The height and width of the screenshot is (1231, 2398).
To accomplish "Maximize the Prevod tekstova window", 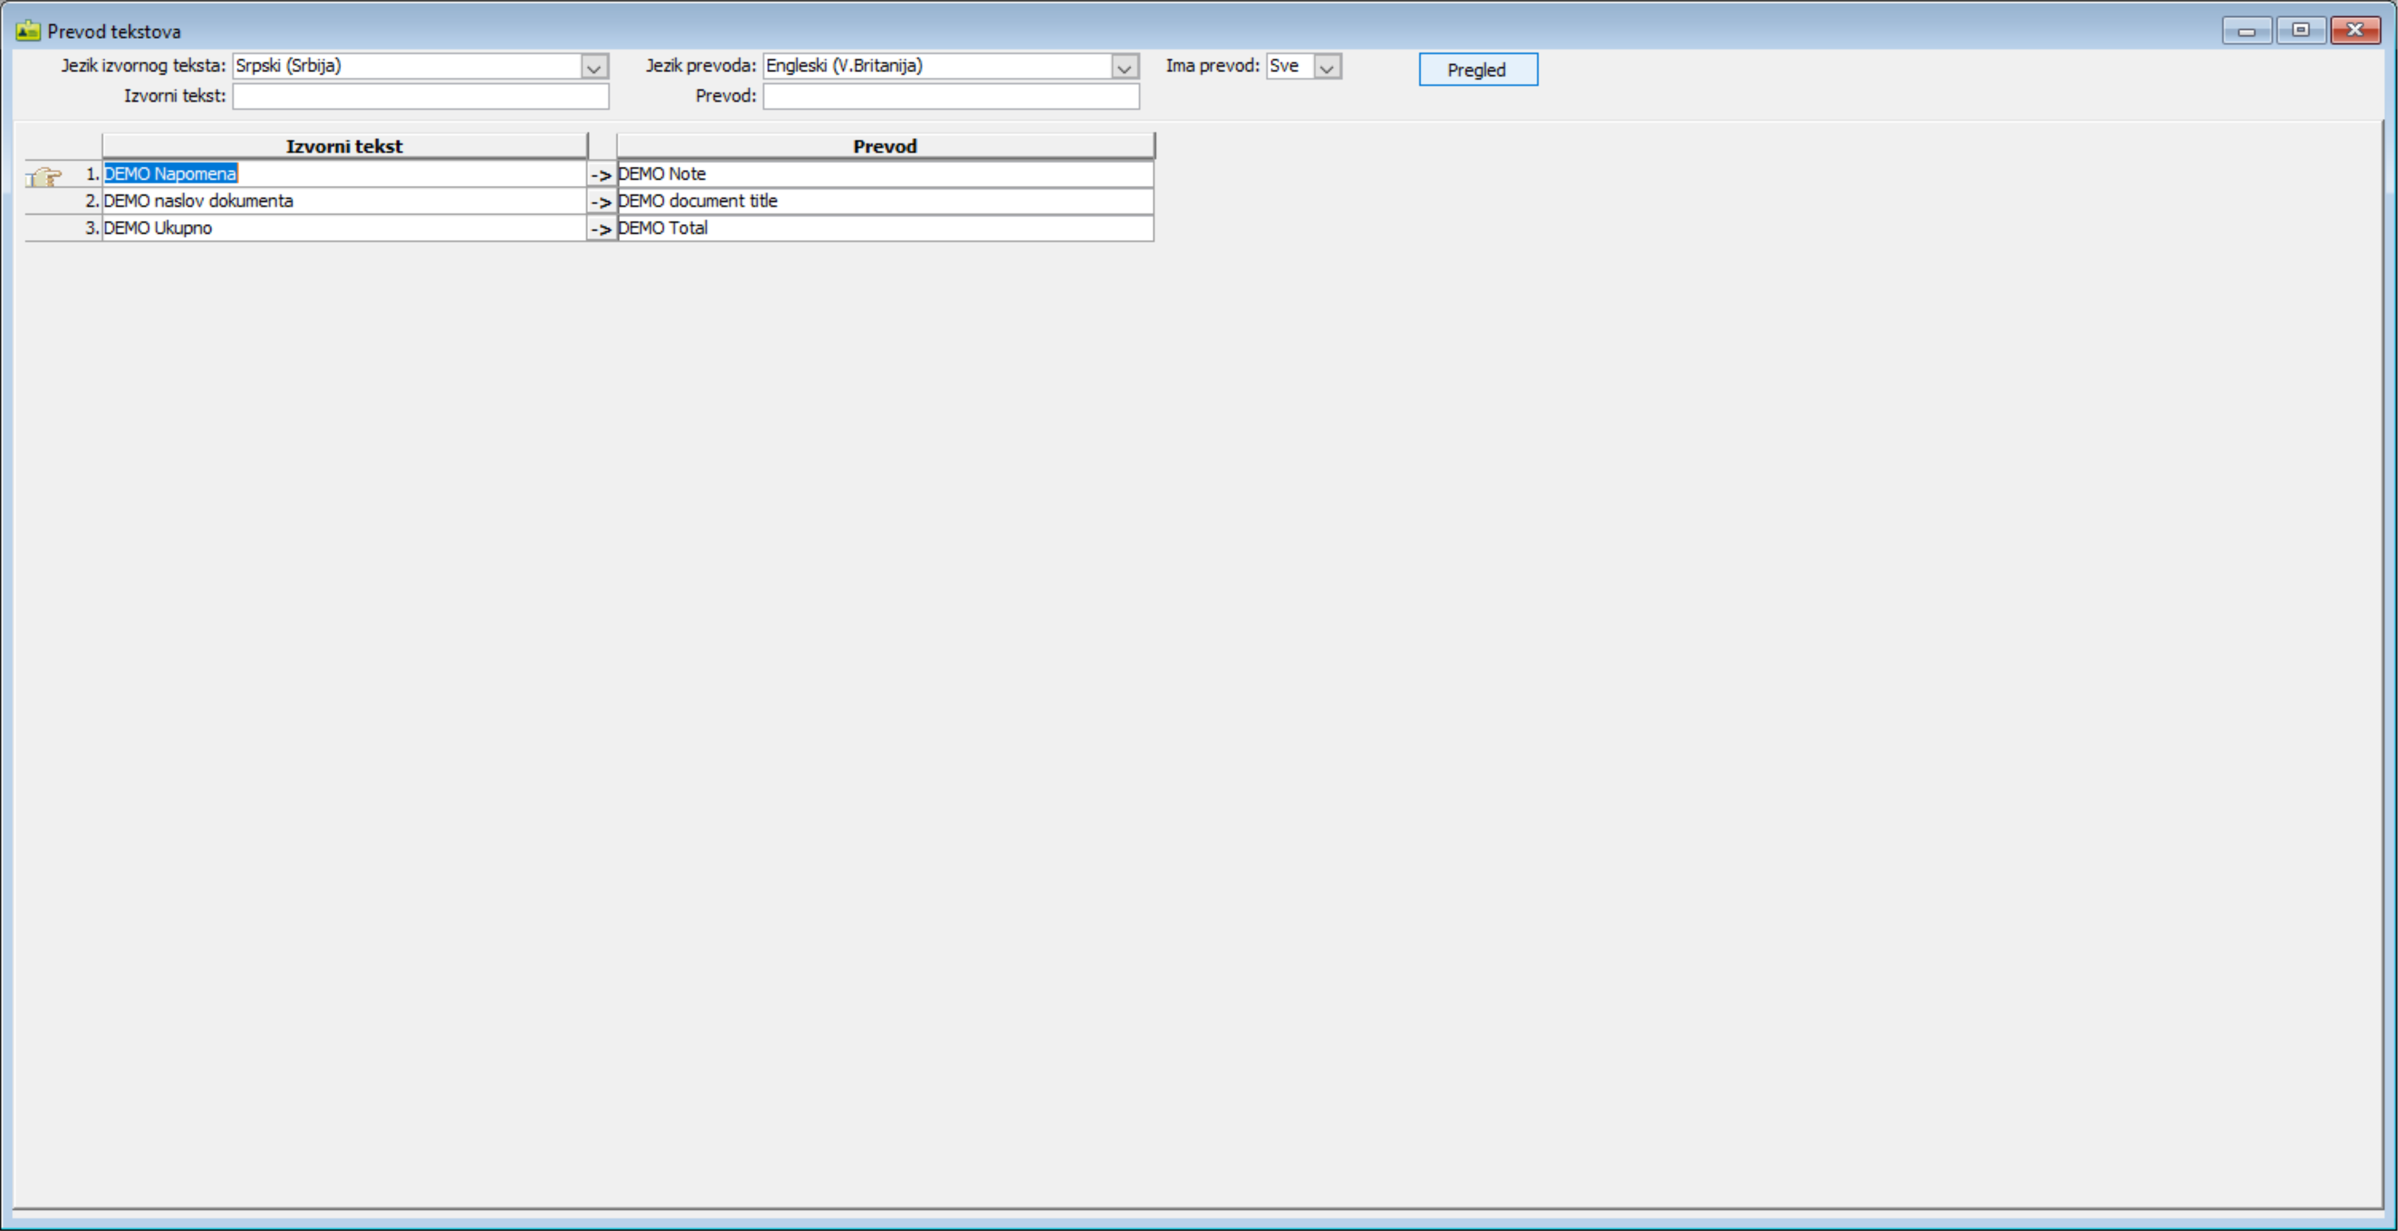I will 2301,31.
